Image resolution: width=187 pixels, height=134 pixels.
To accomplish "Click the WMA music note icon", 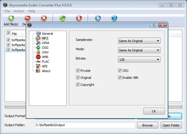I will (x=38, y=43).
